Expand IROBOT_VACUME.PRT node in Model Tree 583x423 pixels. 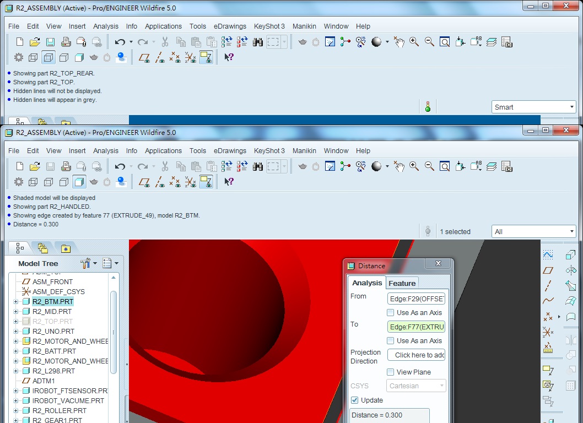tap(15, 401)
